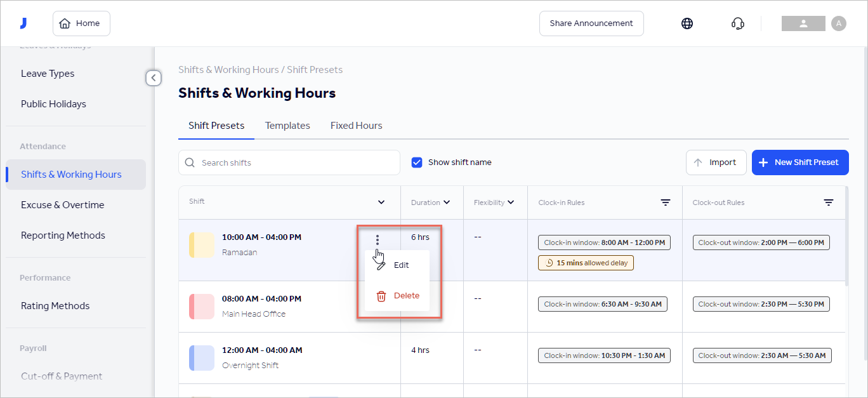The height and width of the screenshot is (398, 868).
Task: Open the user avatar marked A
Action: (838, 23)
